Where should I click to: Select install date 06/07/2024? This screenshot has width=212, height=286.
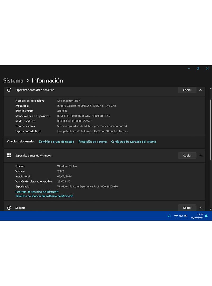pos(64,176)
